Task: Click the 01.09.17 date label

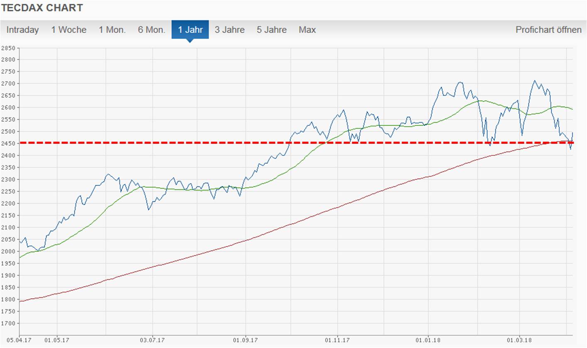Action: 246,341
